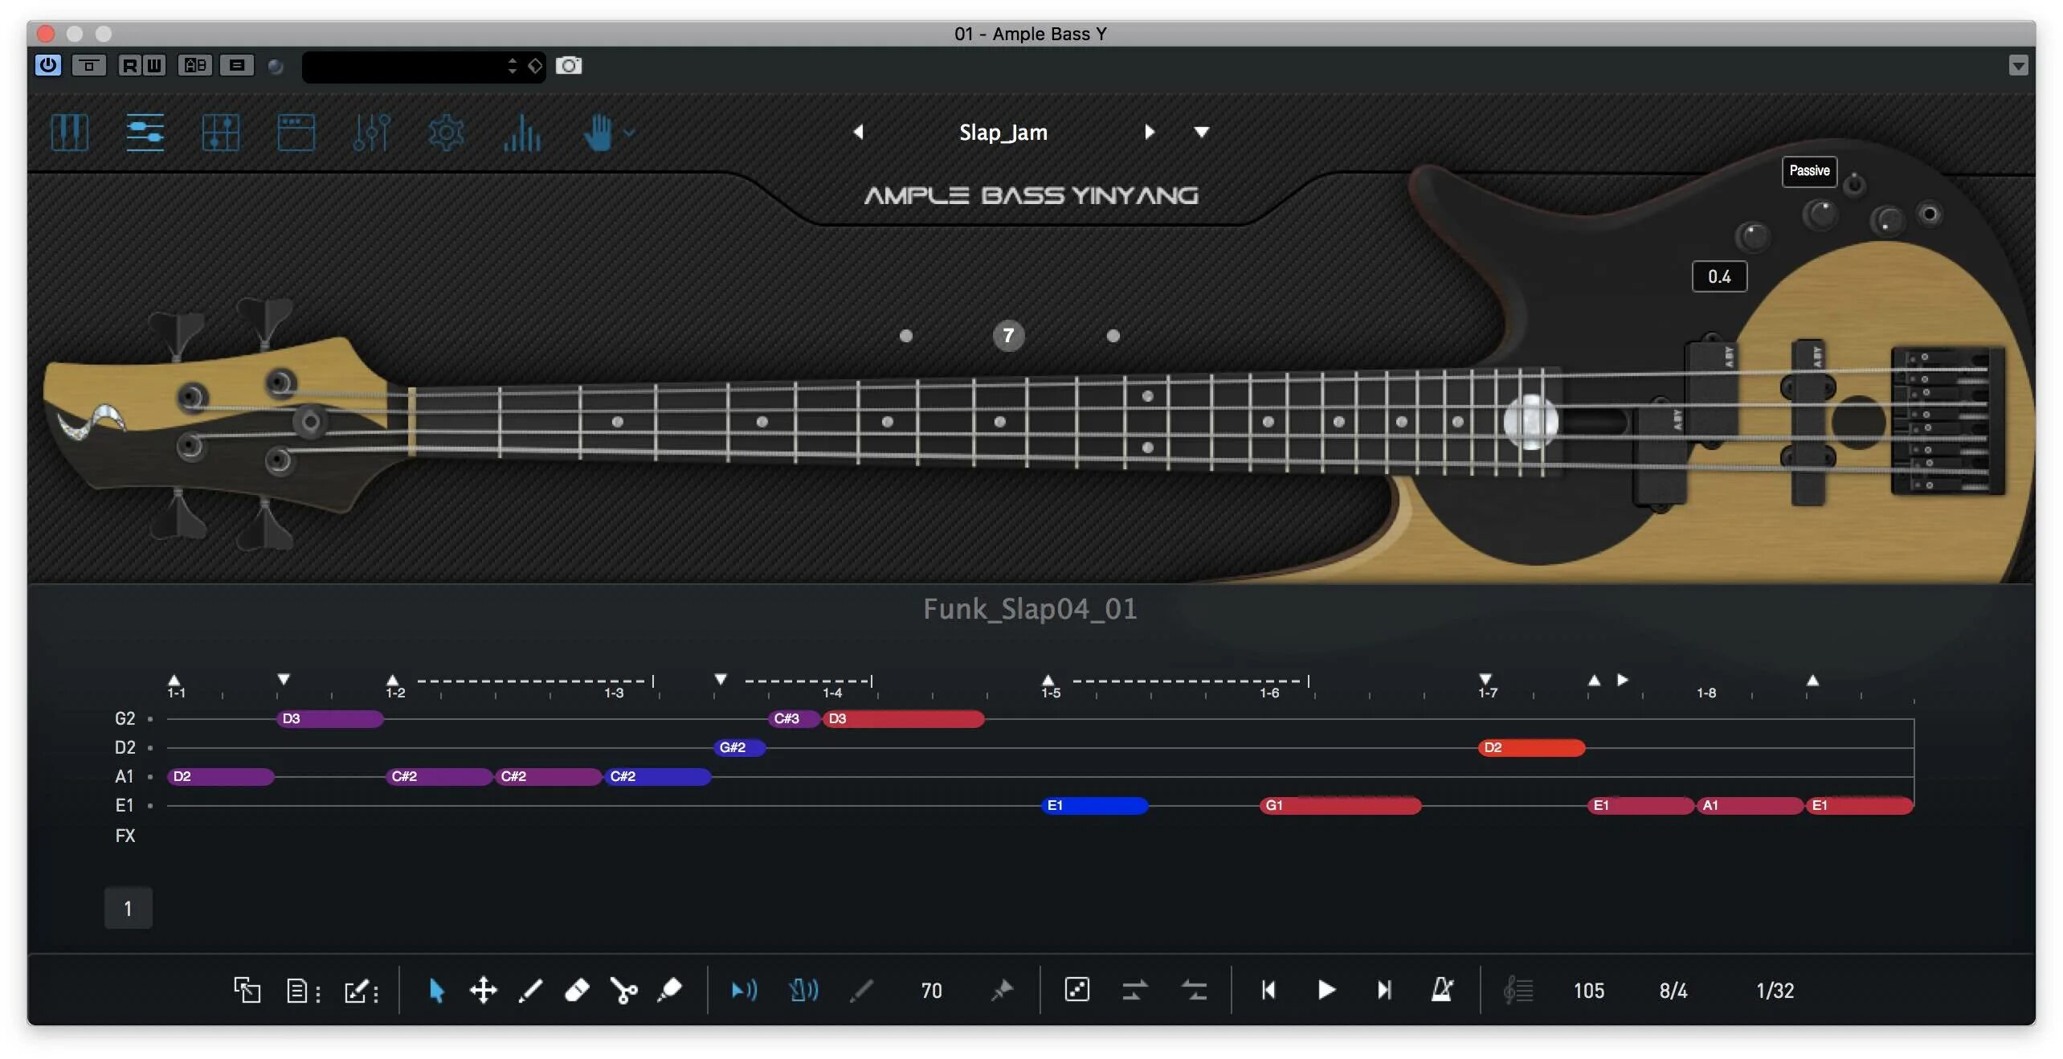2063x1059 pixels.
Task: Open the Amp window panel icon
Action: [x=296, y=133]
